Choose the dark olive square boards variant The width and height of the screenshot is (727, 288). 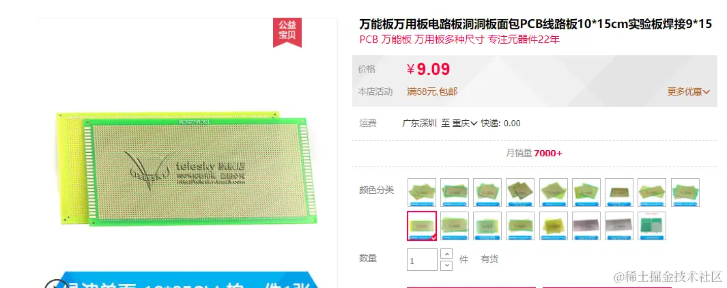click(x=521, y=192)
